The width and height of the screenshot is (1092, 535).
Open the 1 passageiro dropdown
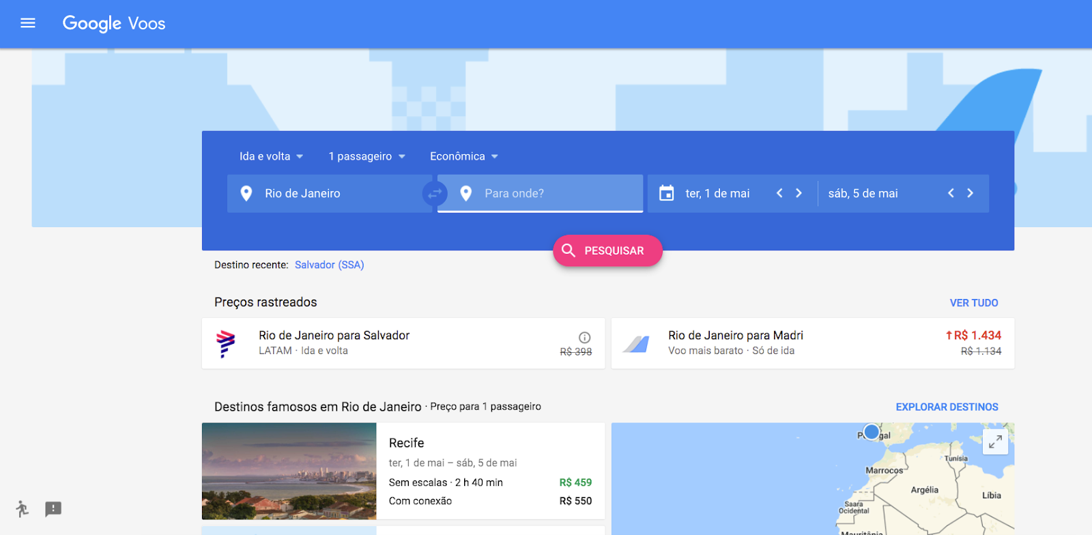[x=367, y=156]
